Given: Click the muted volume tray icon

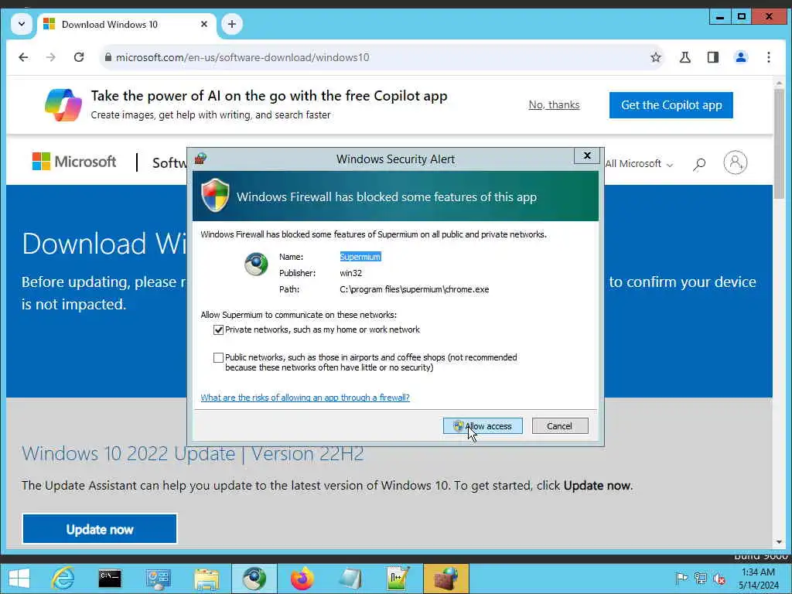Looking at the screenshot, I should [719, 579].
